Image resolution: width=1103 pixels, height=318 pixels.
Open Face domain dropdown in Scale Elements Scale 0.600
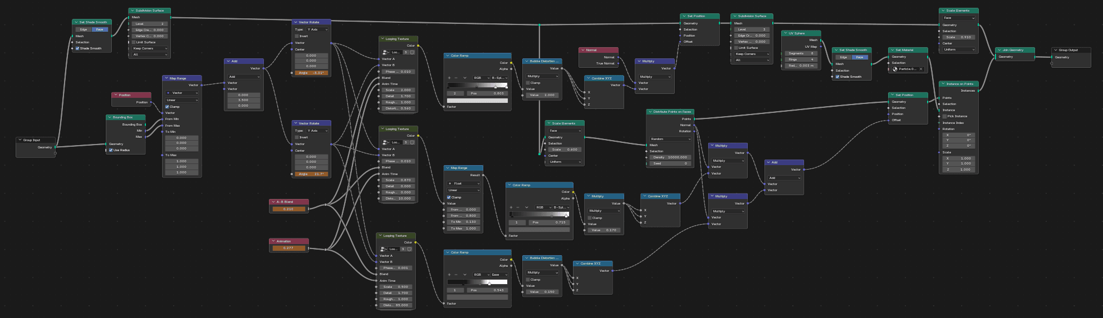565,131
